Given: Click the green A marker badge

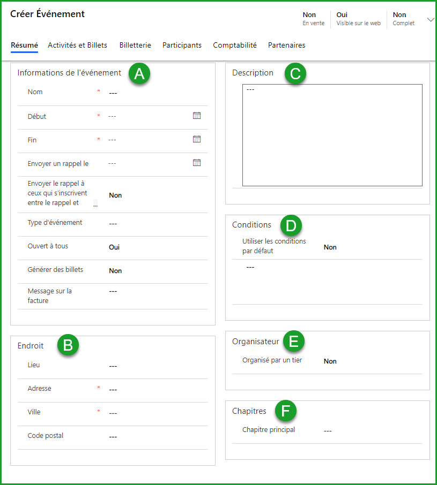Looking at the screenshot, I should [139, 74].
